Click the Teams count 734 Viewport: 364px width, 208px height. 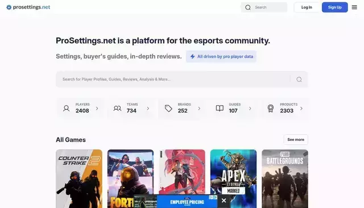click(x=131, y=111)
